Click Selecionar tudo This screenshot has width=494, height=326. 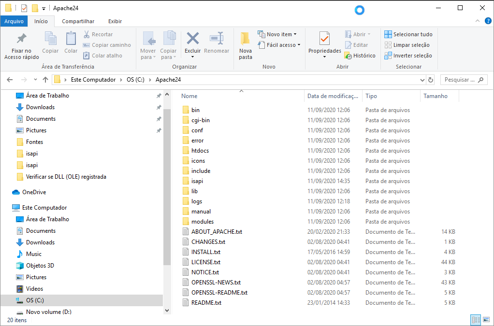pyautogui.click(x=408, y=34)
